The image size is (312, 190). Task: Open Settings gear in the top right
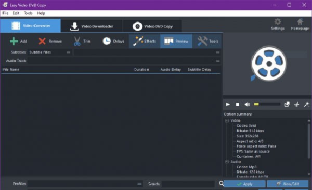[278, 24]
